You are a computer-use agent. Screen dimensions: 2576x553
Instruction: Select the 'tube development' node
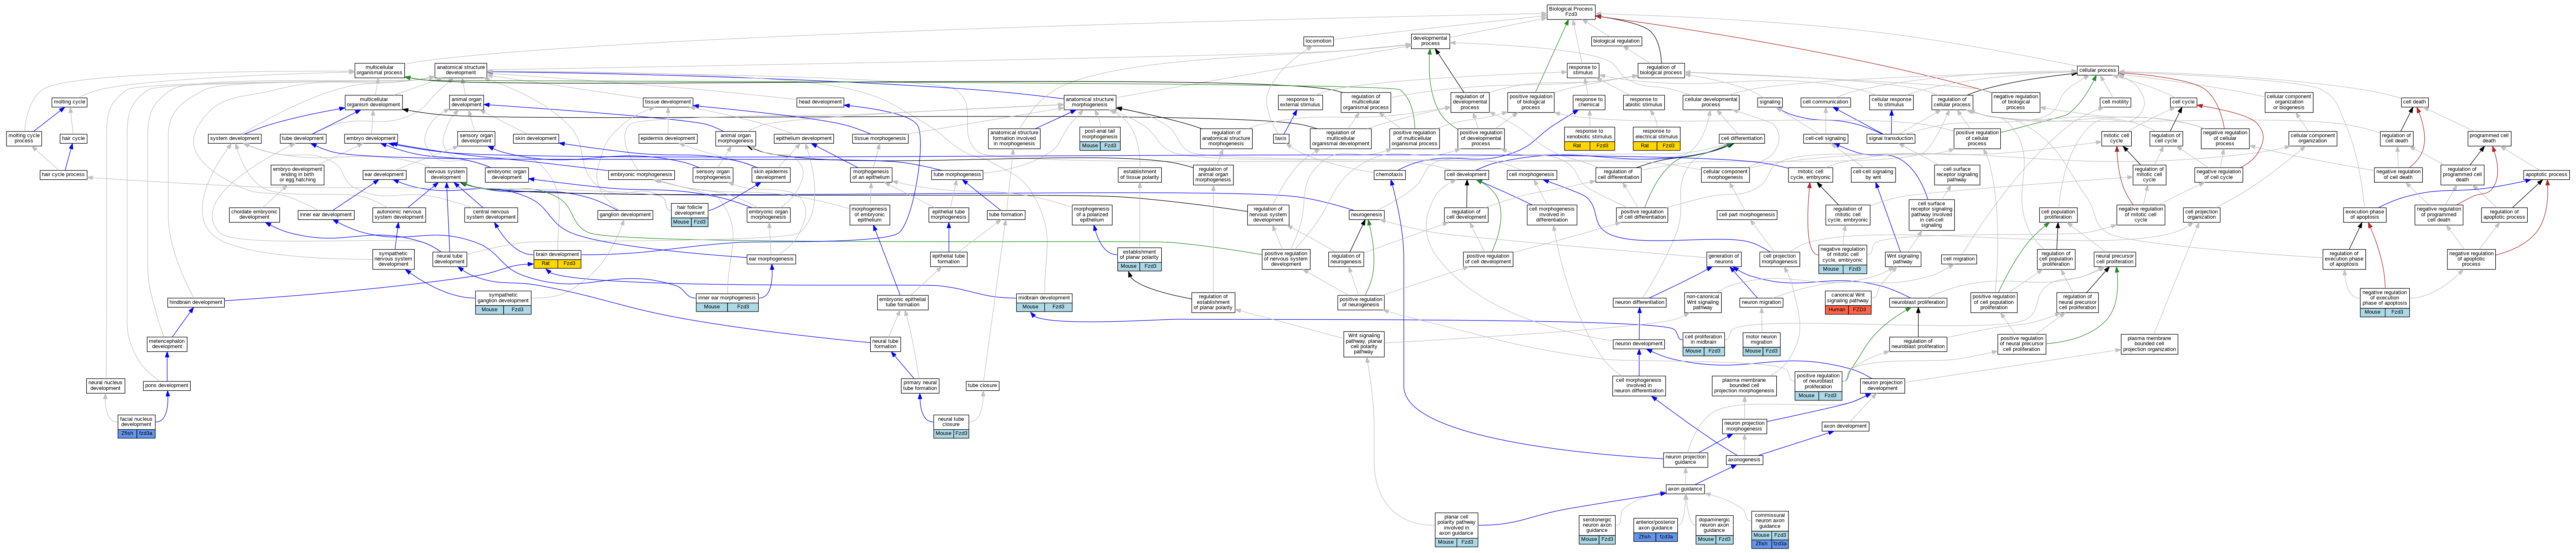point(303,139)
